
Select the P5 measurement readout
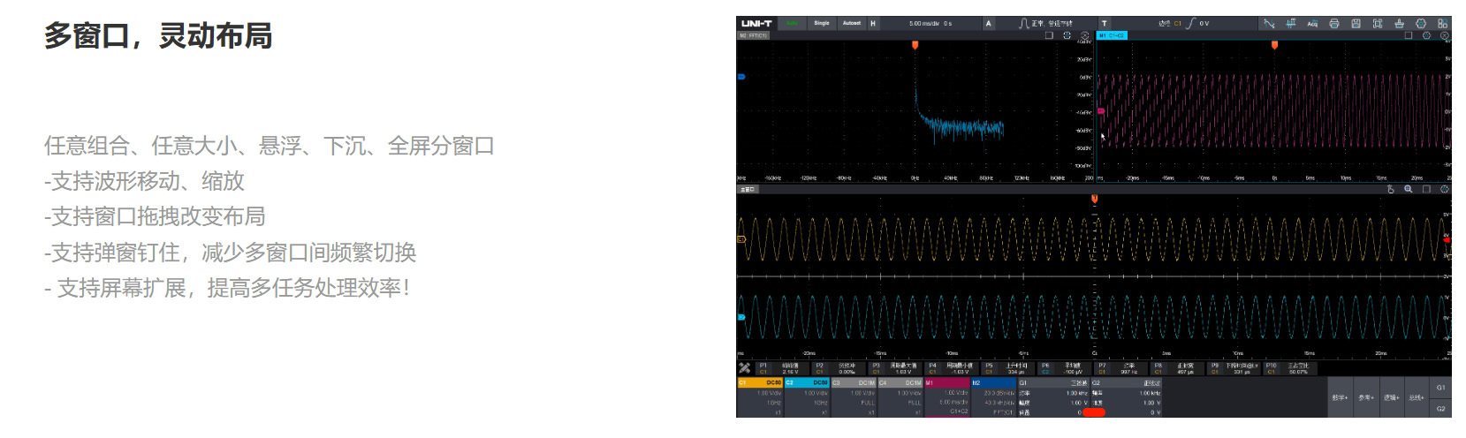point(1006,368)
